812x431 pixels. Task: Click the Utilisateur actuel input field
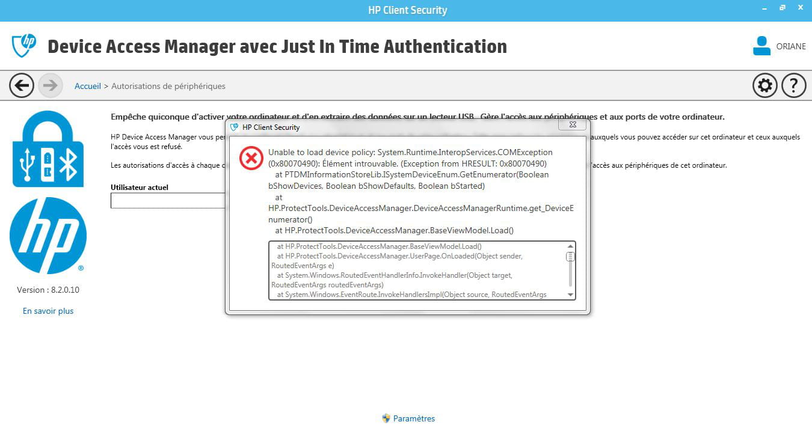tap(168, 200)
